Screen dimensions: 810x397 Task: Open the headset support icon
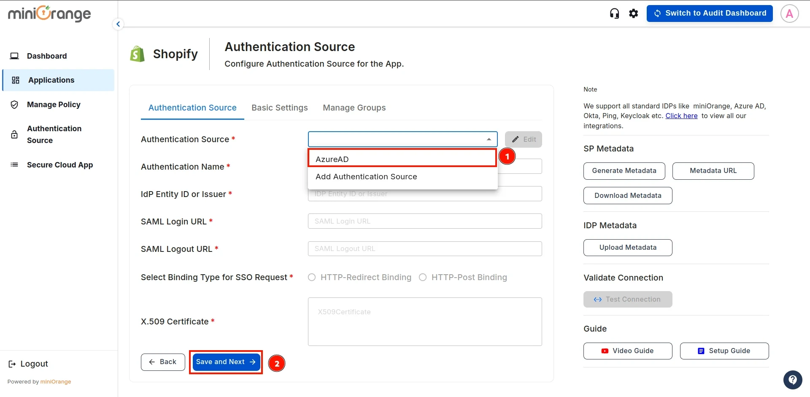pos(614,13)
